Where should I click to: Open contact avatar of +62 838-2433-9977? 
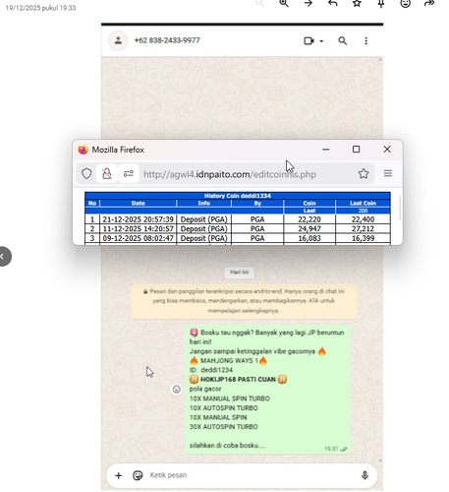(118, 40)
